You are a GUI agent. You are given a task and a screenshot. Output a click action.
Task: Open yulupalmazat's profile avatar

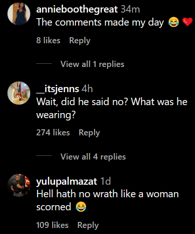tap(19, 185)
